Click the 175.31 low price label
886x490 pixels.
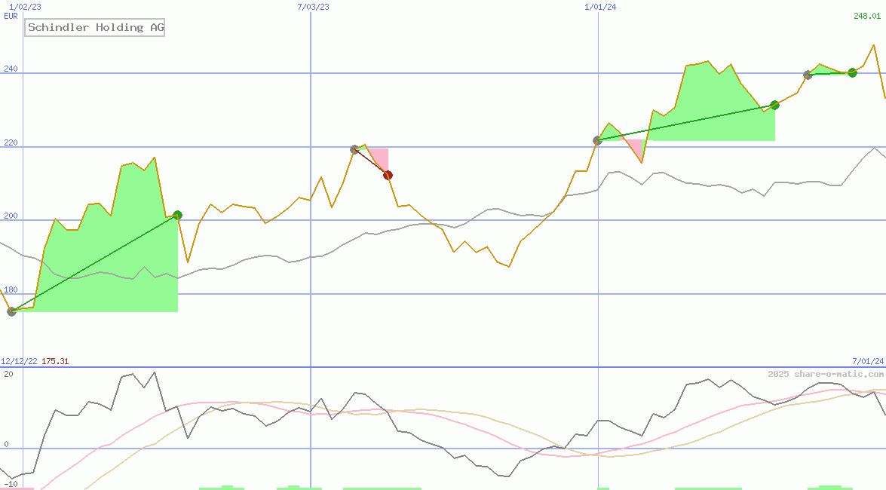point(56,361)
